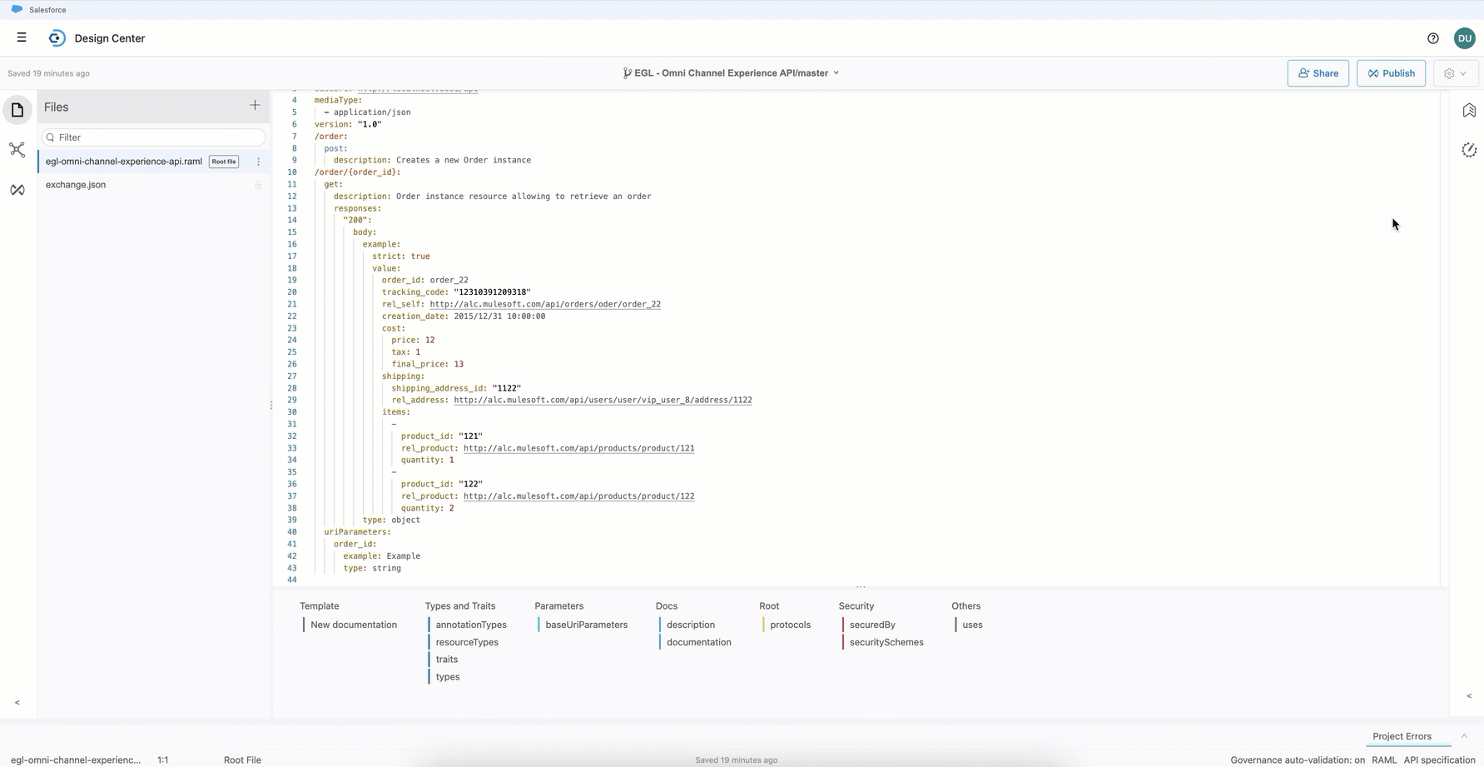This screenshot has height=767, width=1484.
Task: Click the plus icon to add file
Action: pos(255,106)
